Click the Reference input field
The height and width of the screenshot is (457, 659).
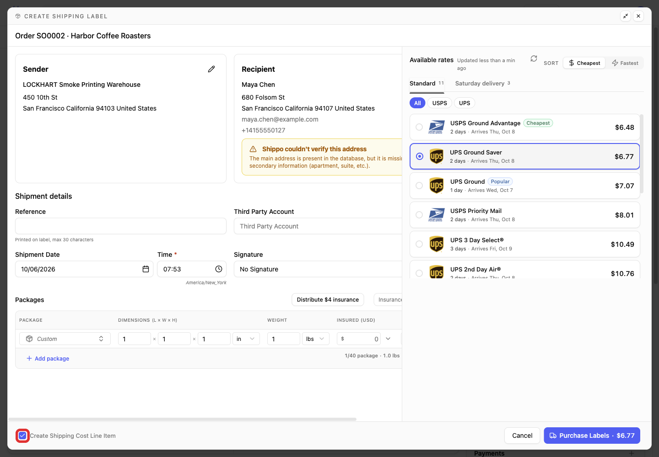tap(121, 226)
